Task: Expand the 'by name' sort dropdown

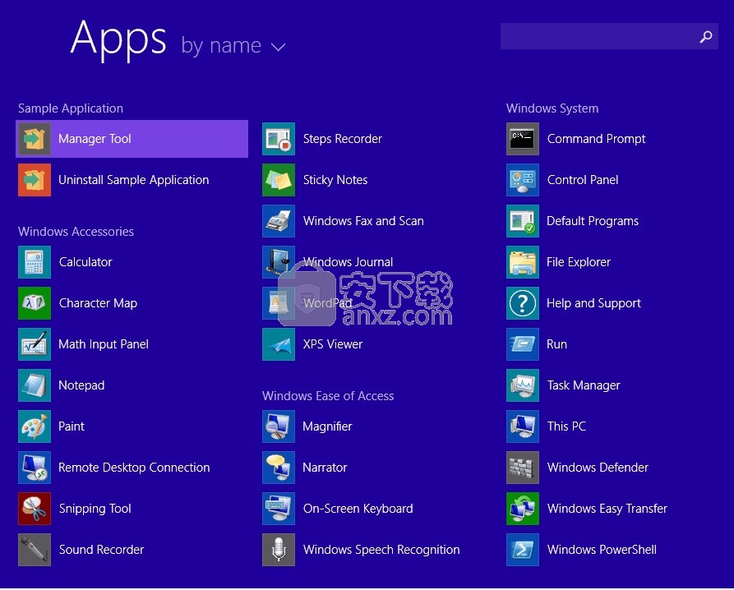Action: tap(233, 46)
